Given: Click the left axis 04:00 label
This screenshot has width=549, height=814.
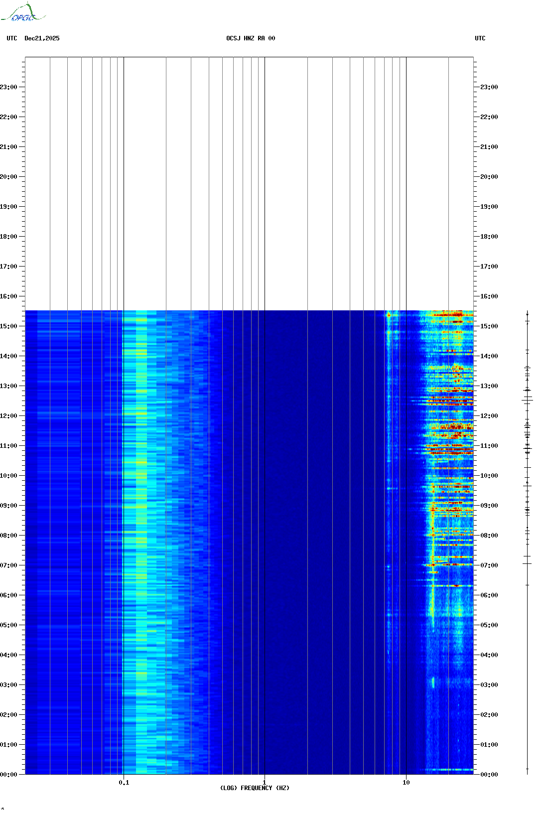Looking at the screenshot, I should 8,655.
